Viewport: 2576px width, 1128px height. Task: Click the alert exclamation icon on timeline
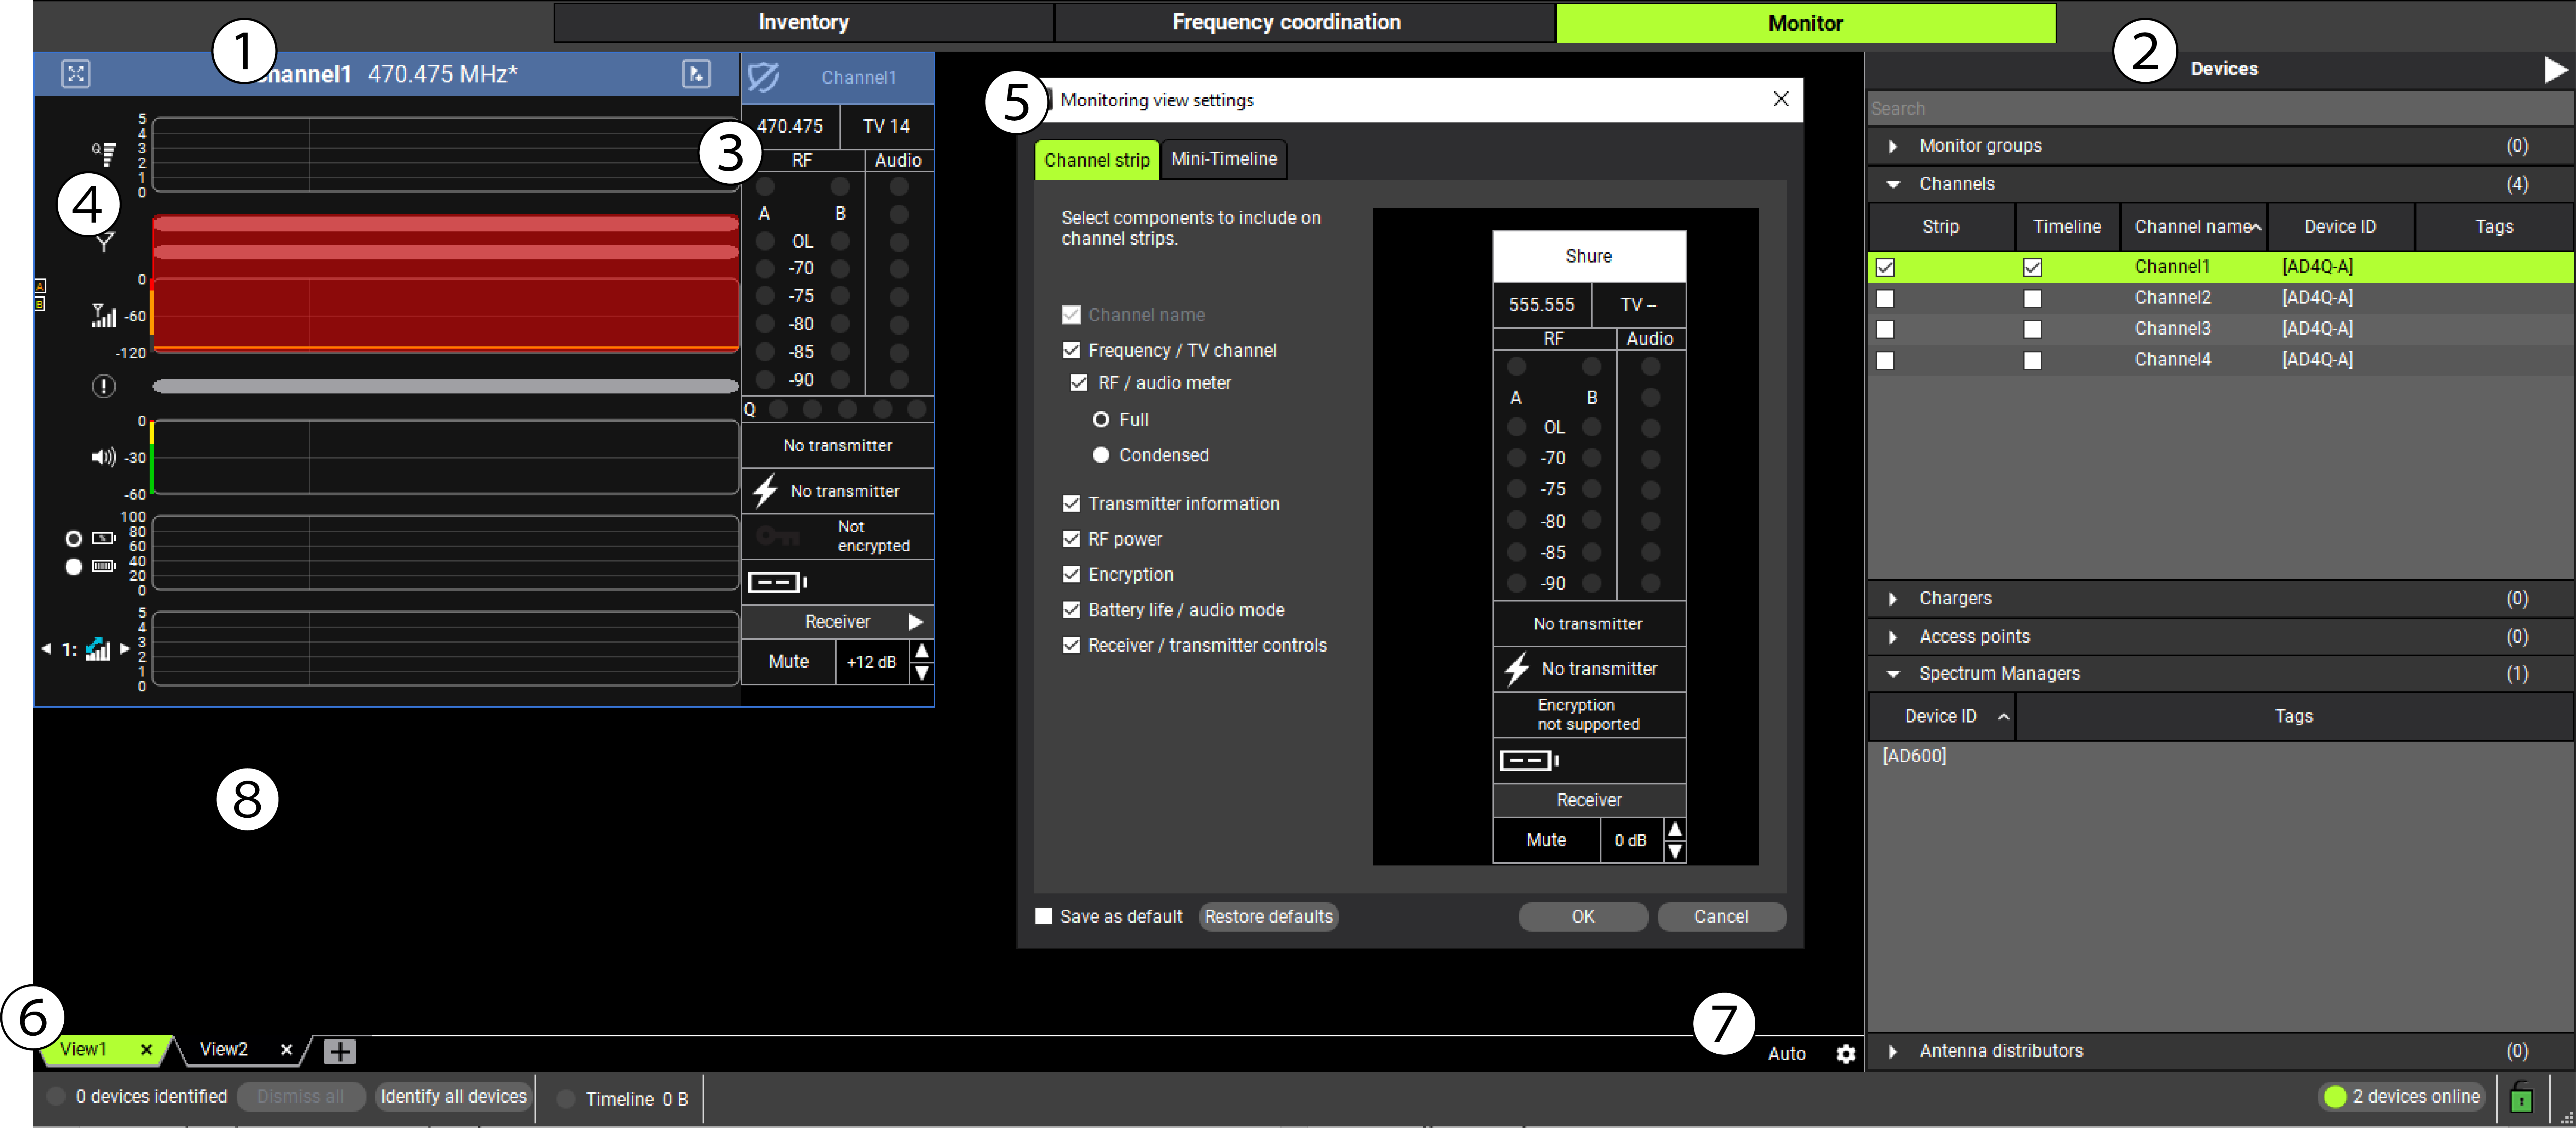coord(104,386)
